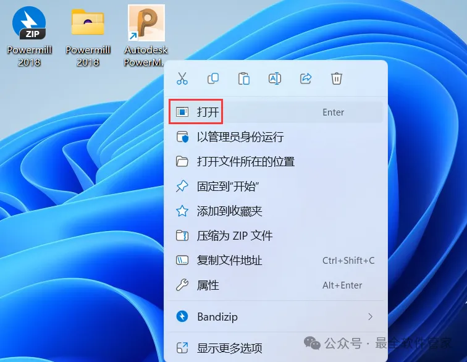Click the Cut scissors icon

[x=182, y=78]
